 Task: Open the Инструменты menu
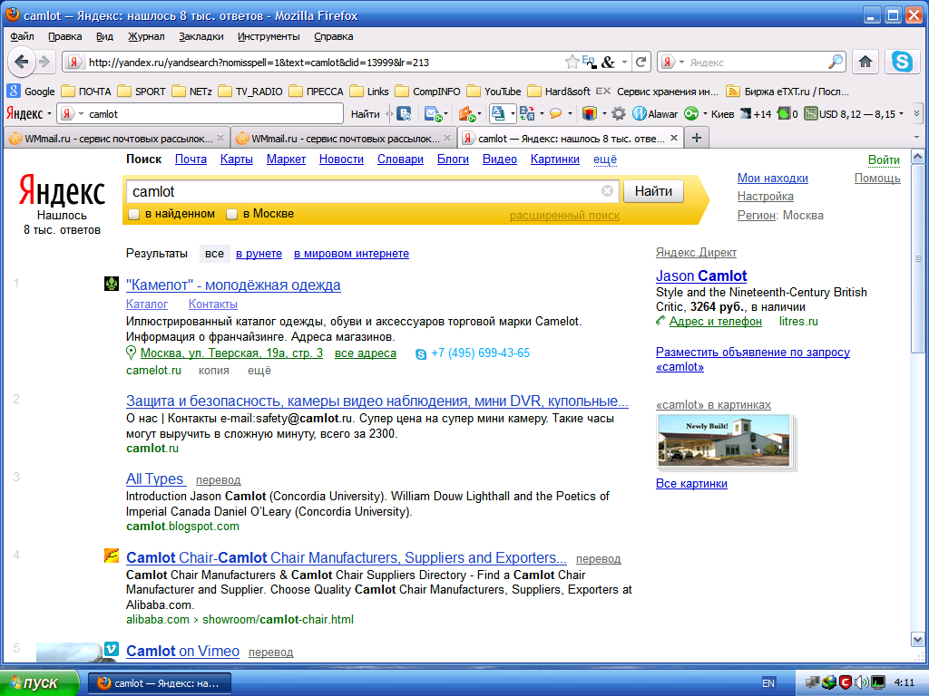click(269, 36)
